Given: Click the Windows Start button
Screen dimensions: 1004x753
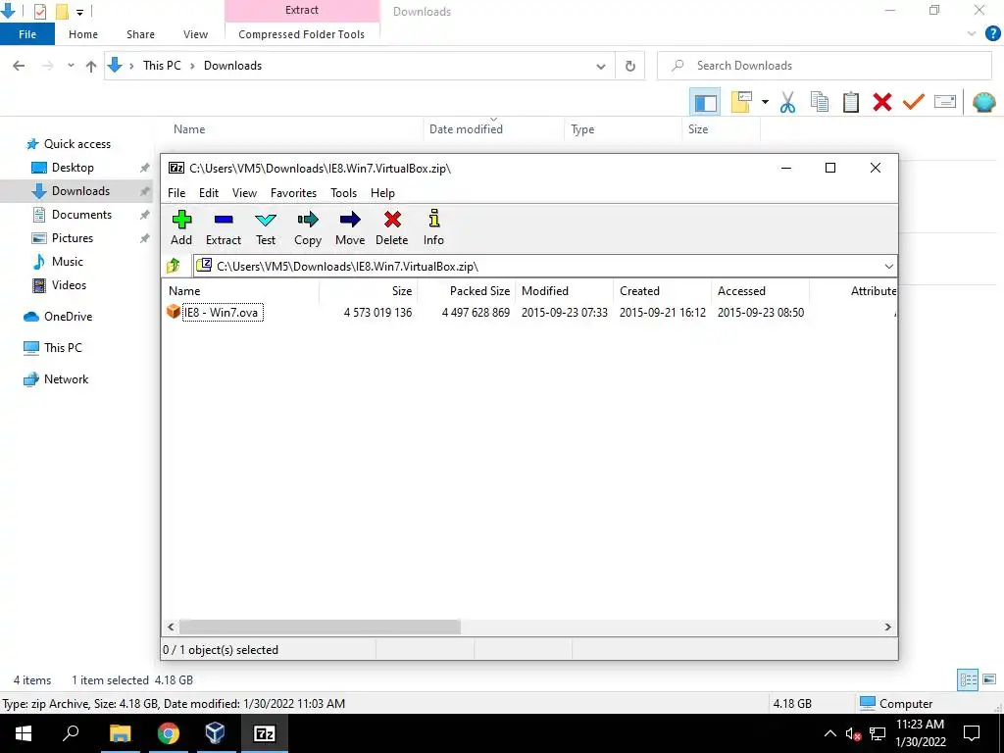Looking at the screenshot, I should (24, 733).
